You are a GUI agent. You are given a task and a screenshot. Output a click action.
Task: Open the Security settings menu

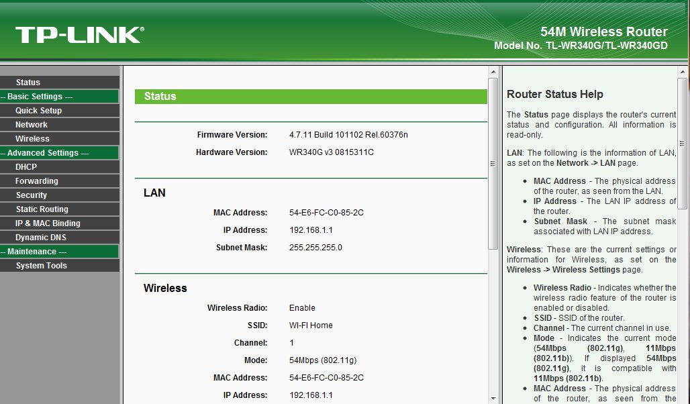32,195
